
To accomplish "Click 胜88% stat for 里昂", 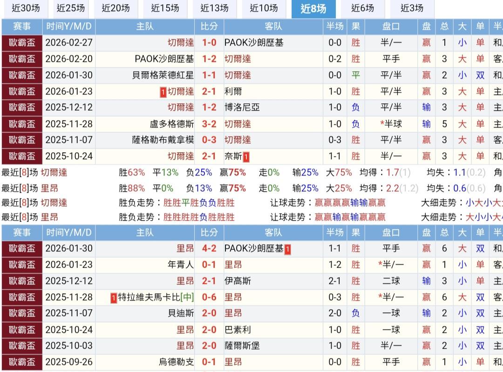I will point(131,188).
